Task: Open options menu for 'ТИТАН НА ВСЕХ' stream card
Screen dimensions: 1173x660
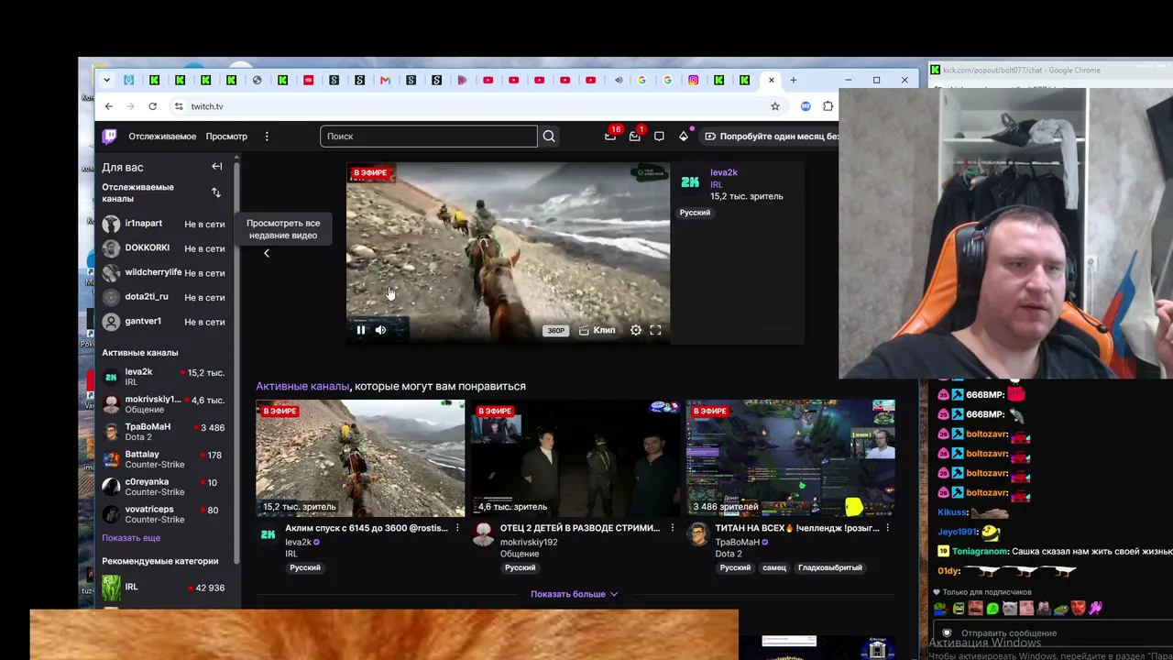Action: point(887,528)
